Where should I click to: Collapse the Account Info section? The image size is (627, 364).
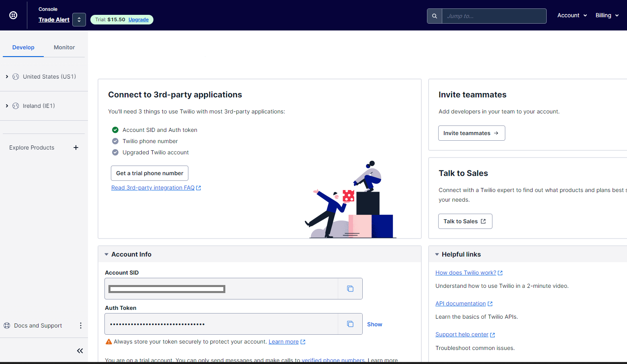[106, 255]
